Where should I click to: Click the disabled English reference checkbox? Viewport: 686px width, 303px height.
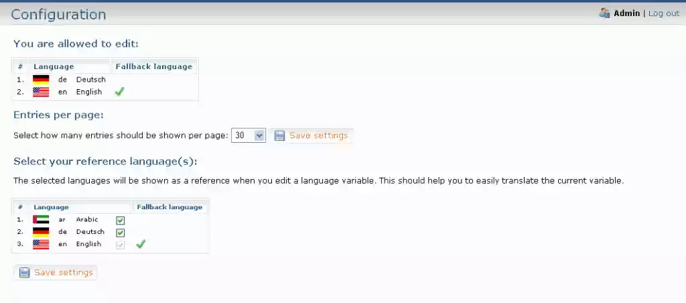pos(121,245)
